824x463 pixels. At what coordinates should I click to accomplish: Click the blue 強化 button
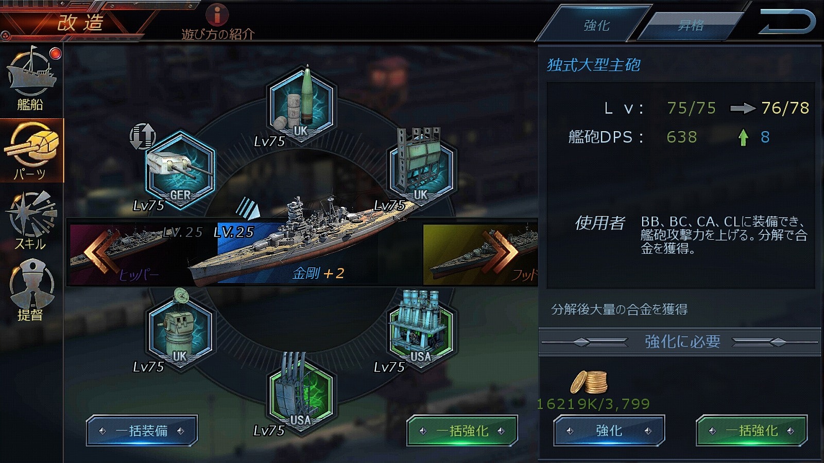point(609,431)
